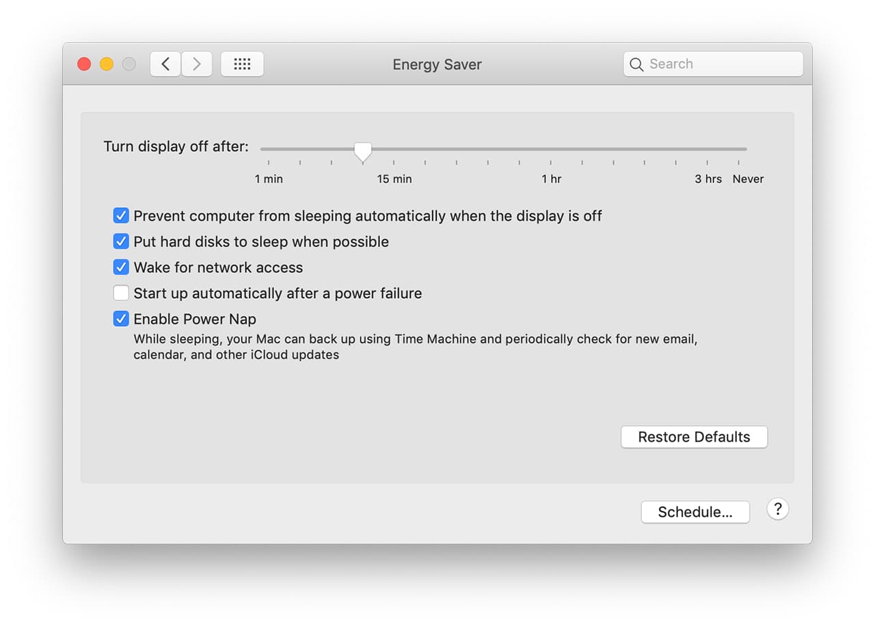The image size is (875, 627).
Task: Click the magnifying glass search icon
Action: pos(636,64)
